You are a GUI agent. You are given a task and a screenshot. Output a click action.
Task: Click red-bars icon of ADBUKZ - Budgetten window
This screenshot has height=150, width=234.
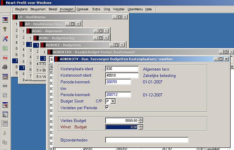(x=43, y=45)
